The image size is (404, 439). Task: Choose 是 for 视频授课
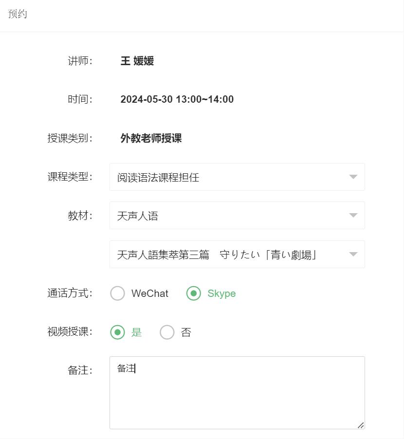click(x=118, y=332)
